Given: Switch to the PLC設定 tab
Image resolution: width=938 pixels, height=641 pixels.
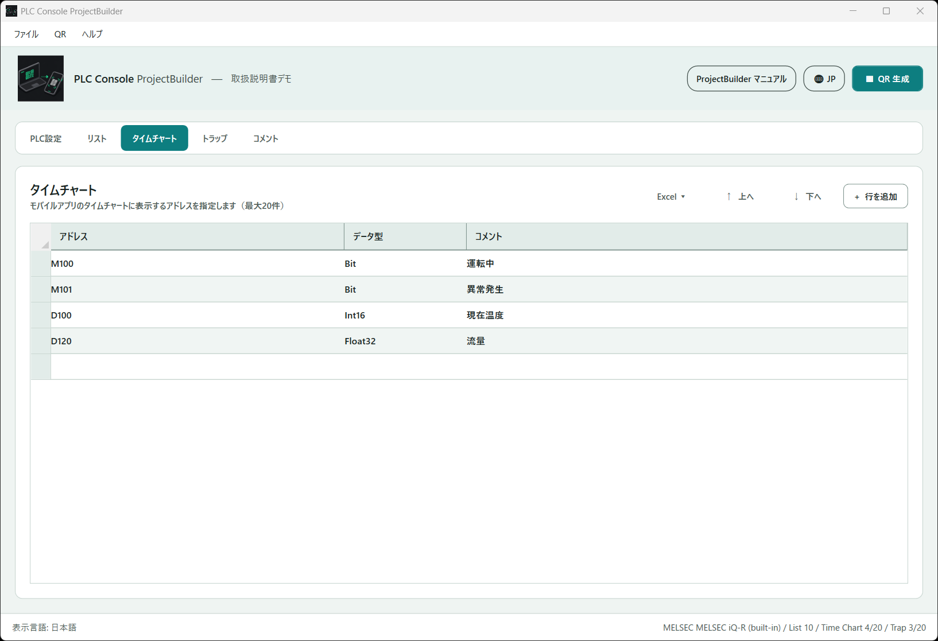Looking at the screenshot, I should pos(46,138).
